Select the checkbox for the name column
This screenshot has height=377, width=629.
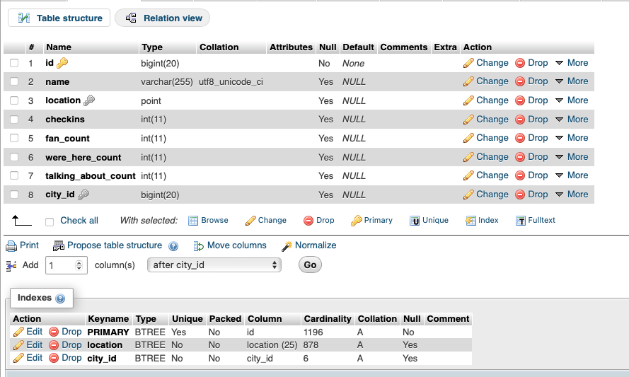pyautogui.click(x=14, y=81)
